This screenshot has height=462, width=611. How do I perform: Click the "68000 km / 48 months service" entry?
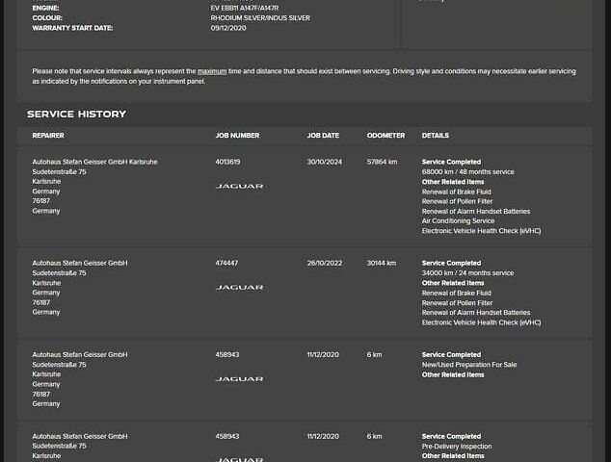(467, 172)
